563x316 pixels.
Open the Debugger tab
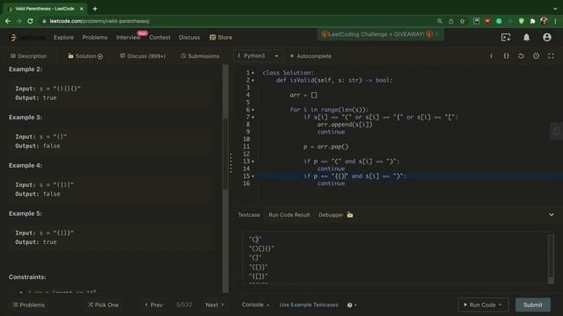tap(331, 214)
